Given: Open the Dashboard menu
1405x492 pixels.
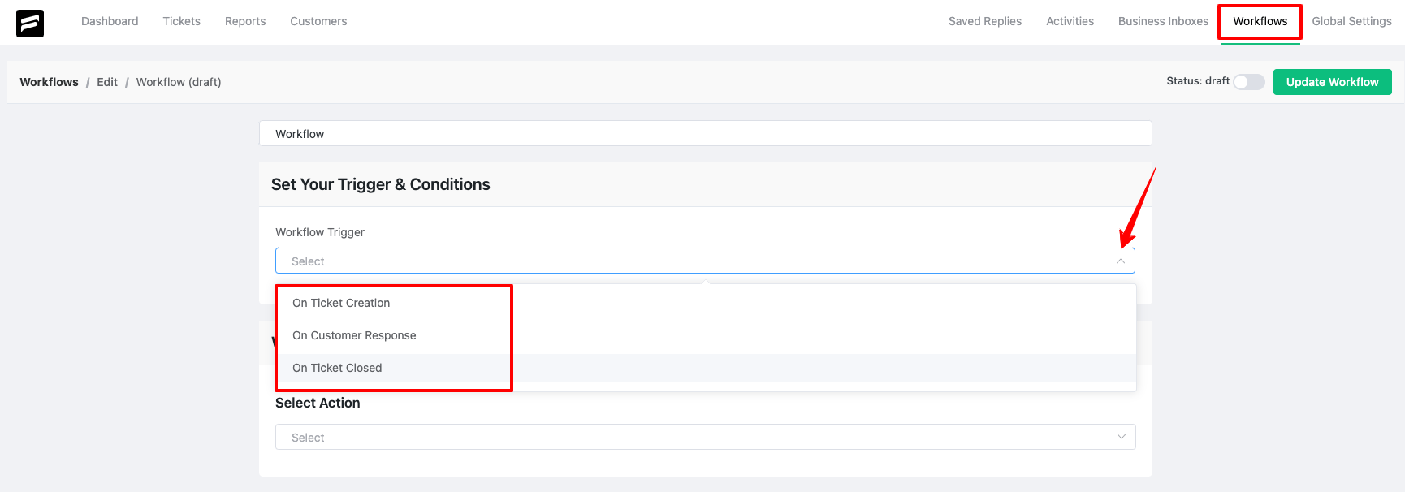Looking at the screenshot, I should (110, 21).
